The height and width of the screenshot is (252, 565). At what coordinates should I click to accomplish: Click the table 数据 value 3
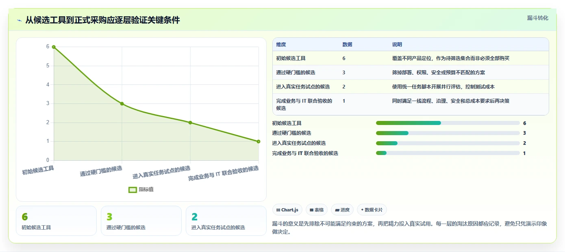[x=344, y=73]
